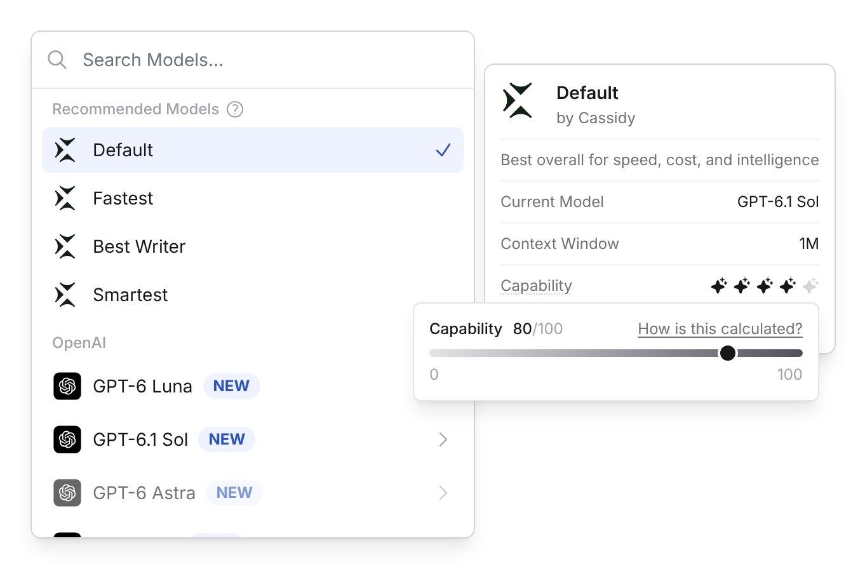
Task: Focus the Search Models input field
Action: pyautogui.click(x=253, y=60)
